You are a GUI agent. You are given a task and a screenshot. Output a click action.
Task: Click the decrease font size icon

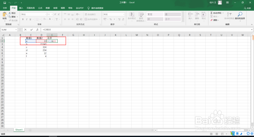coord(59,14)
